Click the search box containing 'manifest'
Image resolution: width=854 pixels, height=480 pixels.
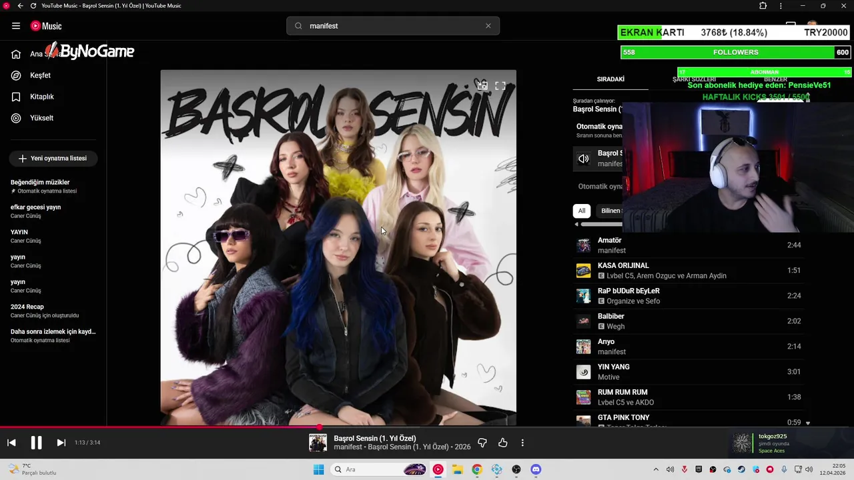click(393, 26)
